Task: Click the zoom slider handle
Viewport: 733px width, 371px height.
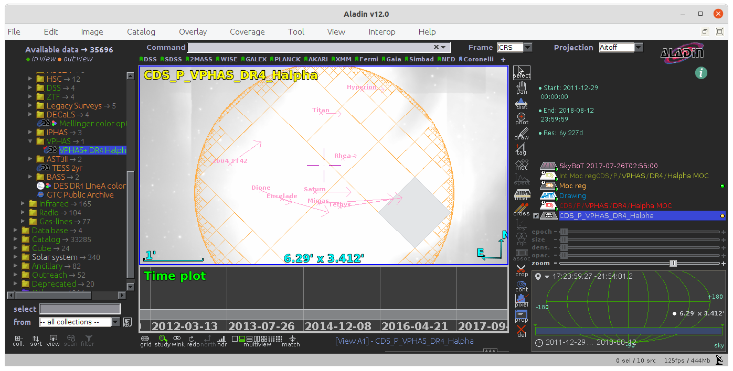Action: [673, 263]
